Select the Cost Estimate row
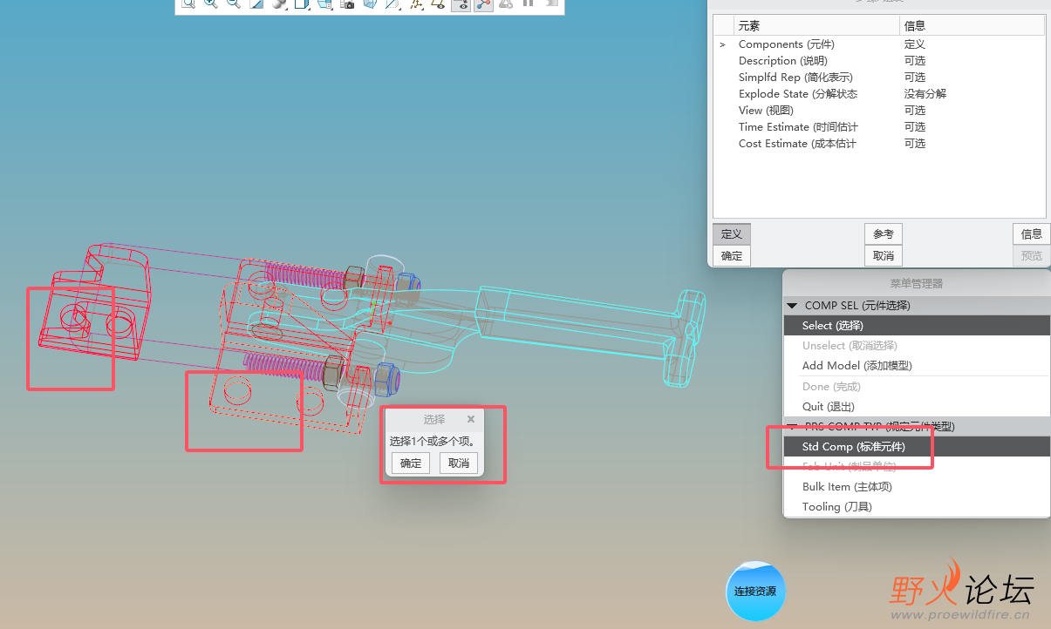 coord(879,144)
